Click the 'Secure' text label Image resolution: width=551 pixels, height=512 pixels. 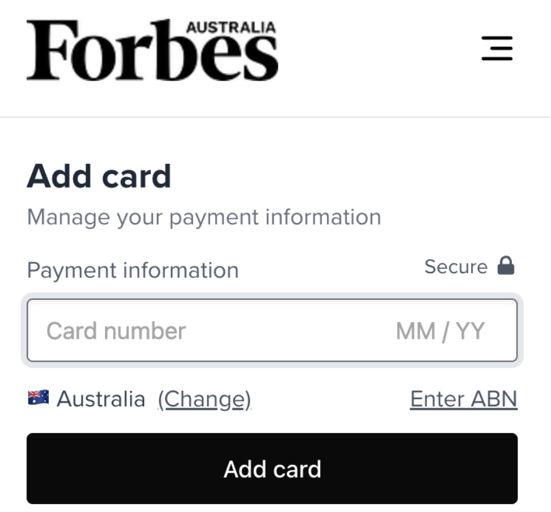click(456, 267)
